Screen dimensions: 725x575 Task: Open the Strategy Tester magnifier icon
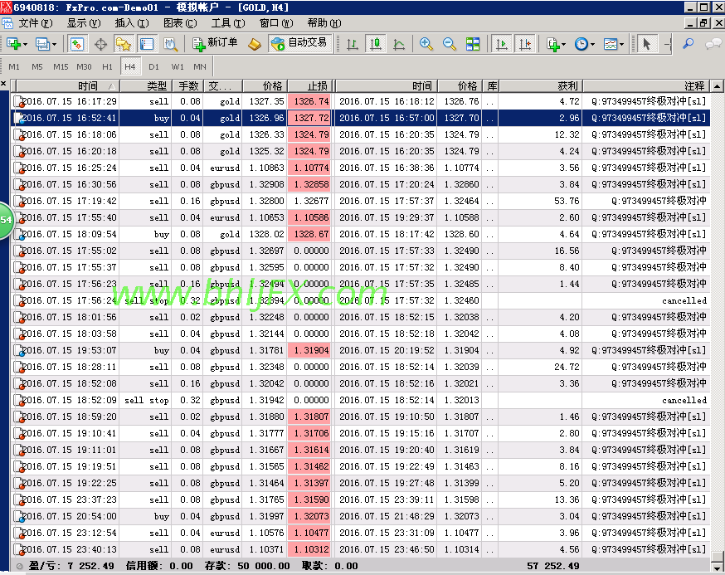(171, 44)
